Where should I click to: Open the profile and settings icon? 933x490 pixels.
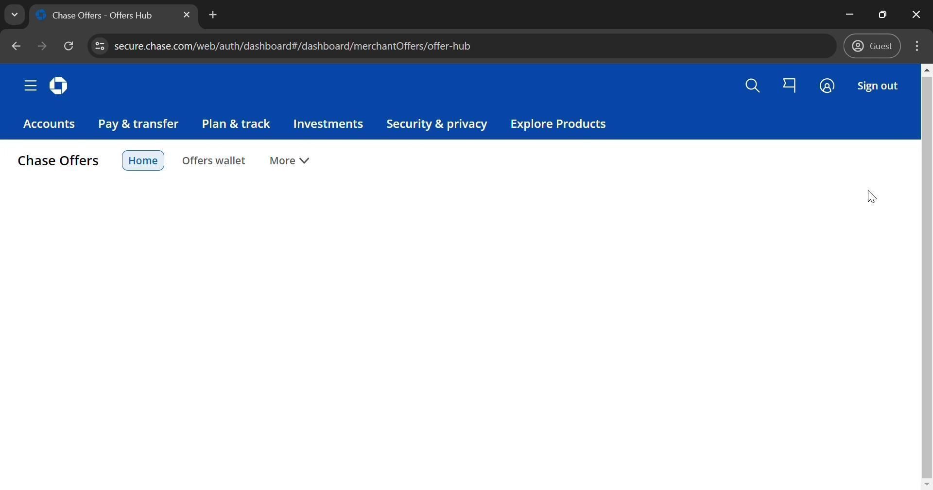(827, 86)
